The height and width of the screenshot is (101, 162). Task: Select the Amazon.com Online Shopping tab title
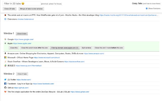pos(45,54)
